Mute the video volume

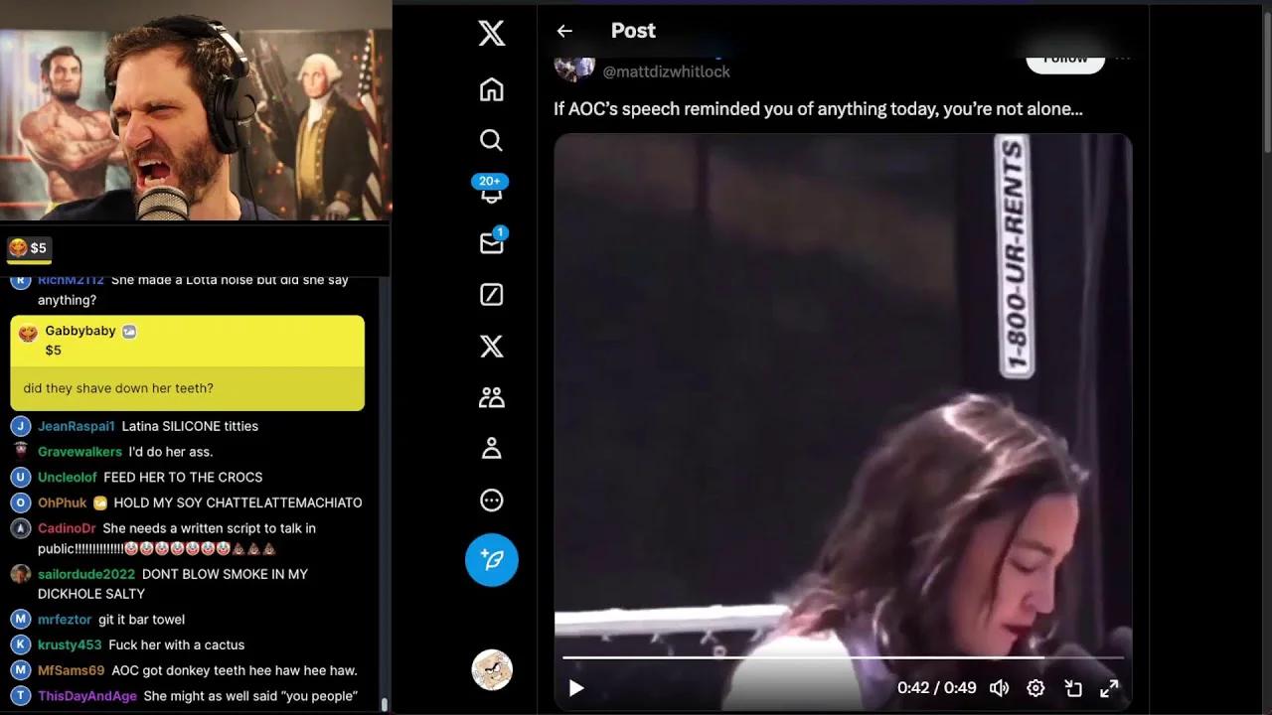click(x=1000, y=688)
